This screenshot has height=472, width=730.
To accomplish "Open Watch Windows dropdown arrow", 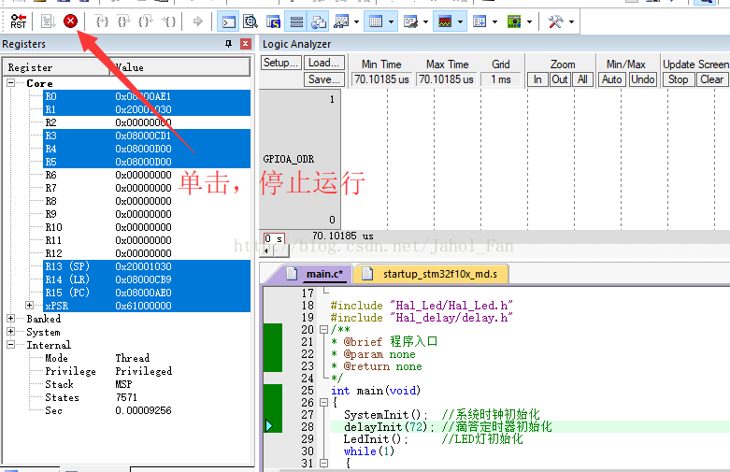I will click(357, 21).
